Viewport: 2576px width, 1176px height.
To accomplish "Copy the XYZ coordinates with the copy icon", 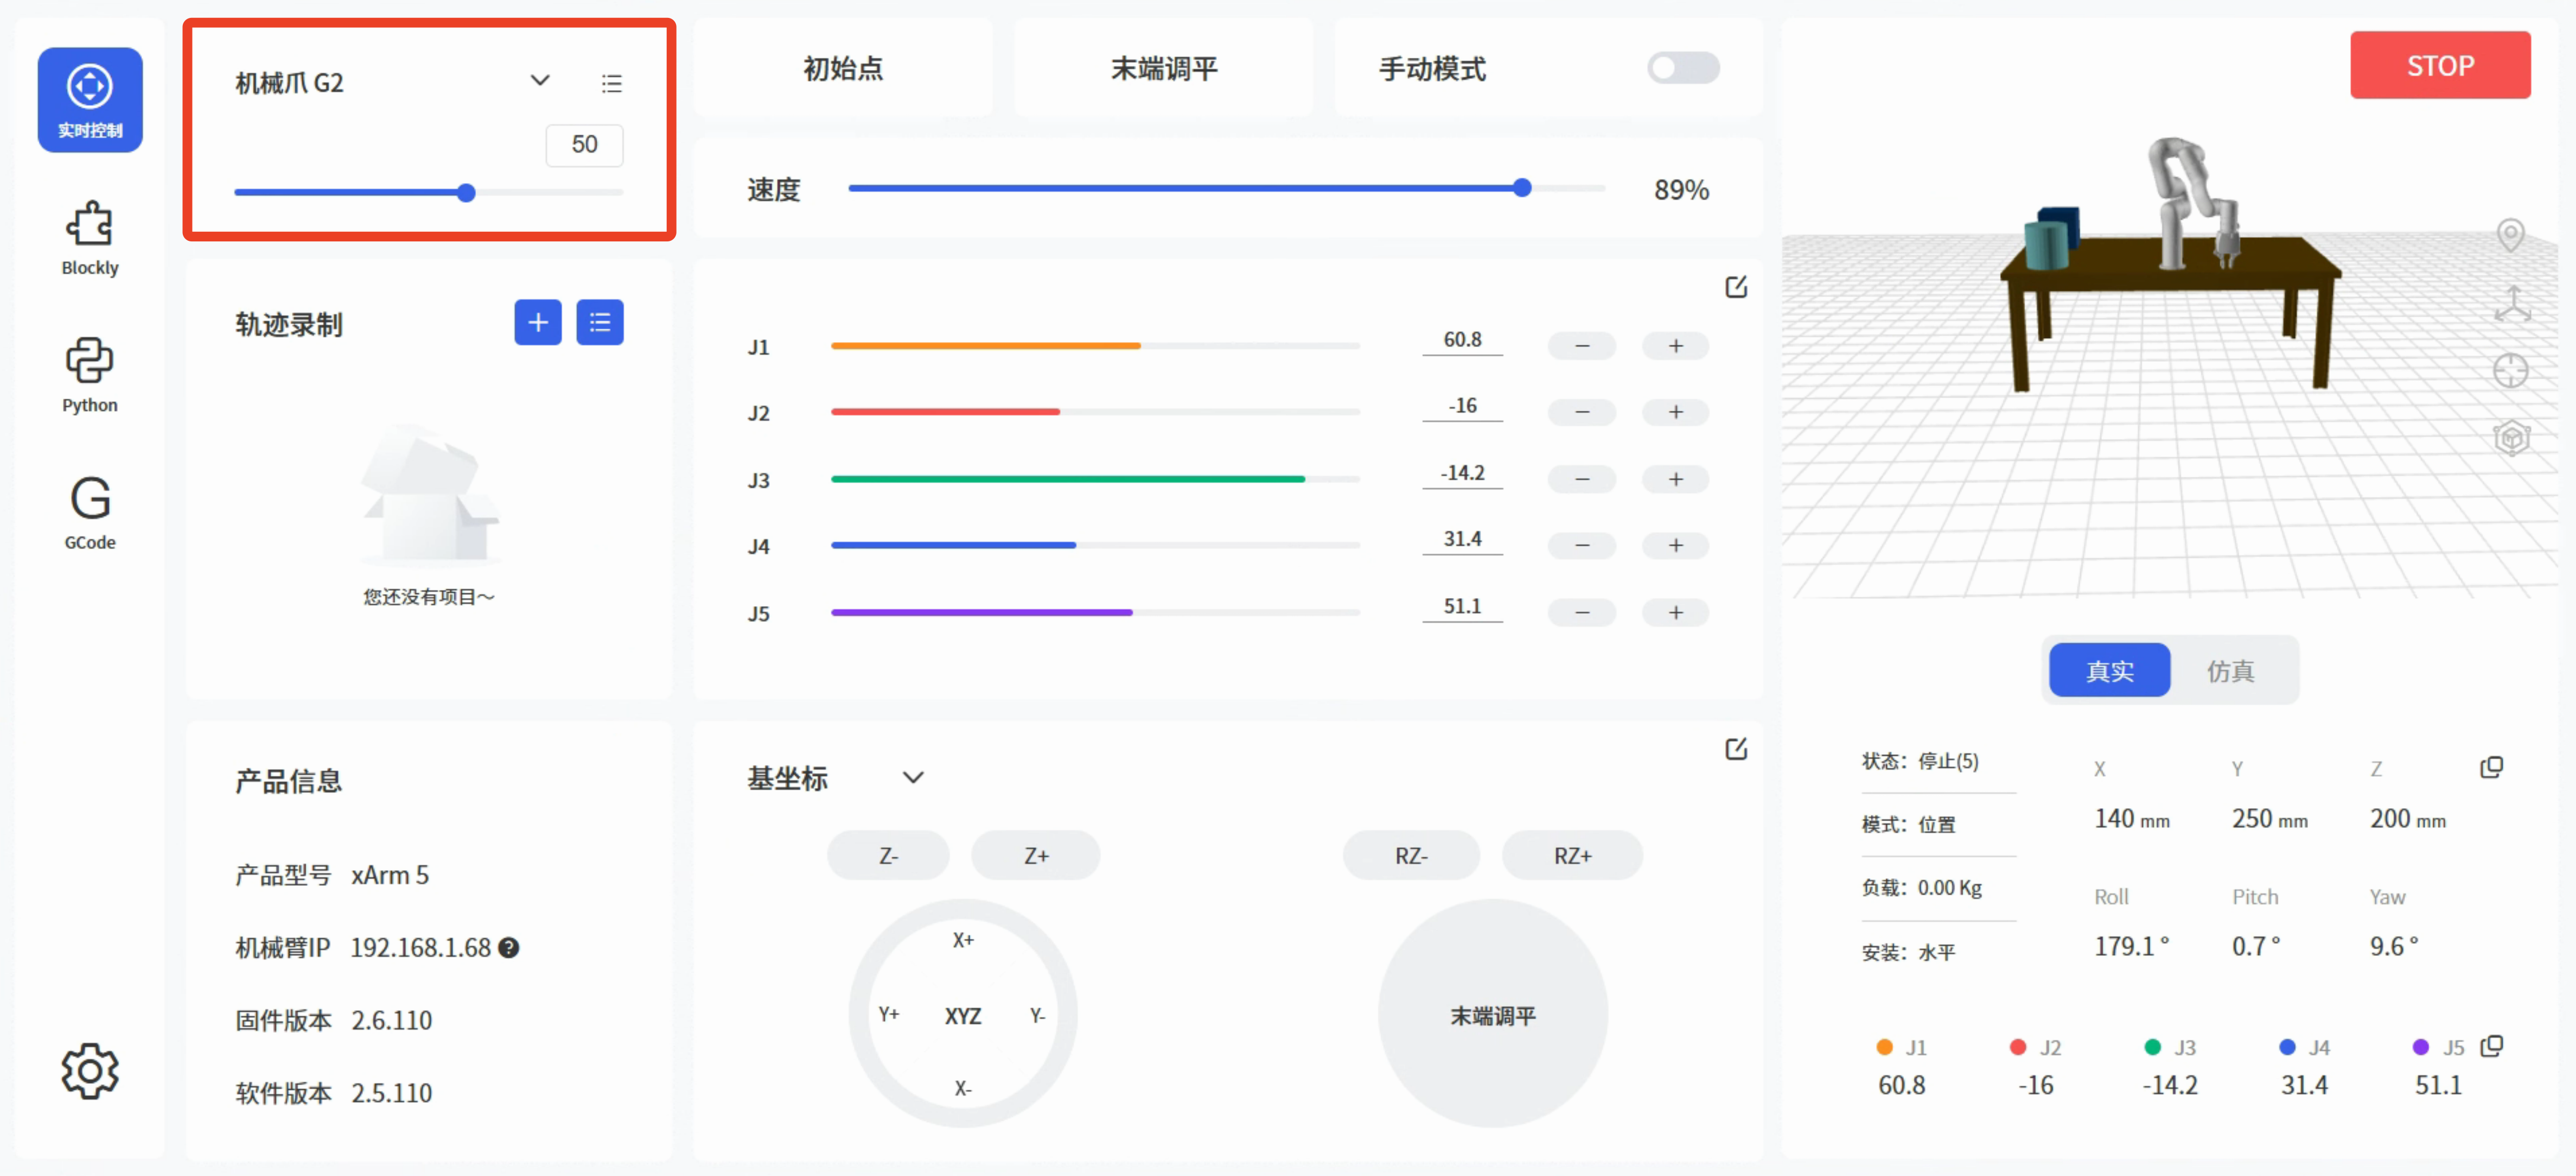I will coord(2492,767).
